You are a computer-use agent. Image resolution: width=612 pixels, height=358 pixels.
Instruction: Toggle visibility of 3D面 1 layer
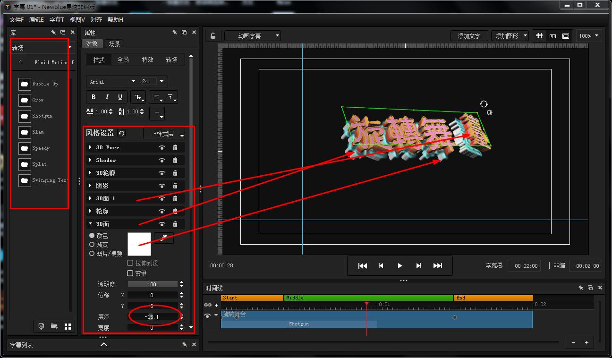(162, 198)
